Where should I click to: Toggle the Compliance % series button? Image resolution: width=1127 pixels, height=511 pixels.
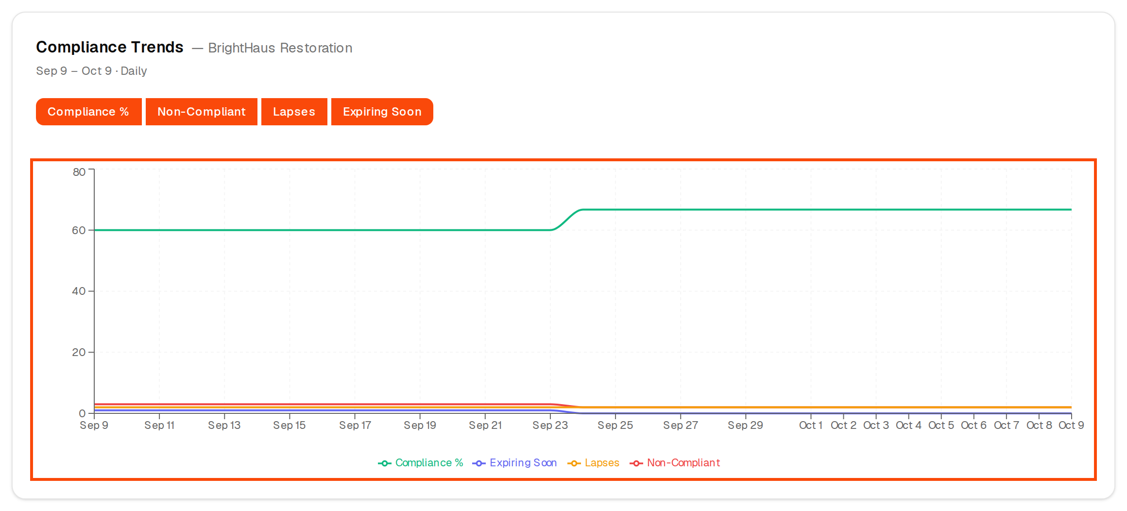pos(89,112)
